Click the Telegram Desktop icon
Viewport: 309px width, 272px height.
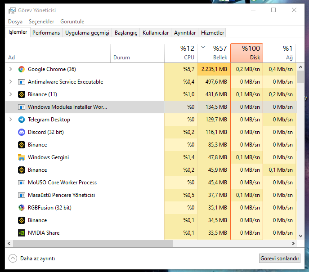click(x=22, y=120)
